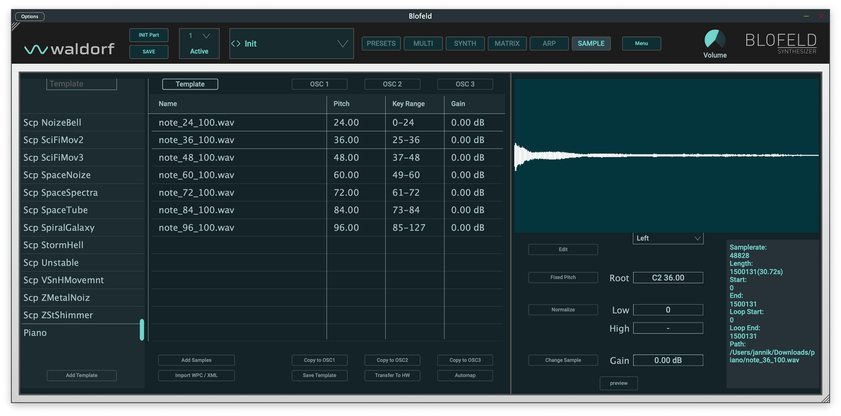Click the Normalize button
The image size is (841, 416).
click(x=563, y=310)
